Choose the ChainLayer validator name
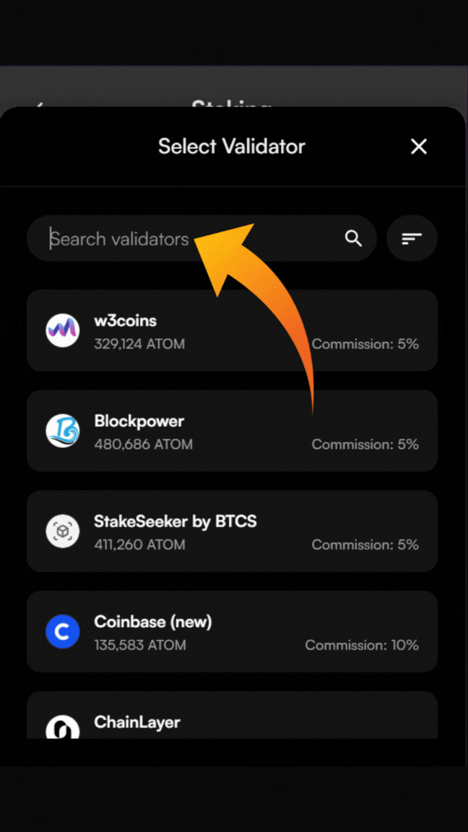 137,722
